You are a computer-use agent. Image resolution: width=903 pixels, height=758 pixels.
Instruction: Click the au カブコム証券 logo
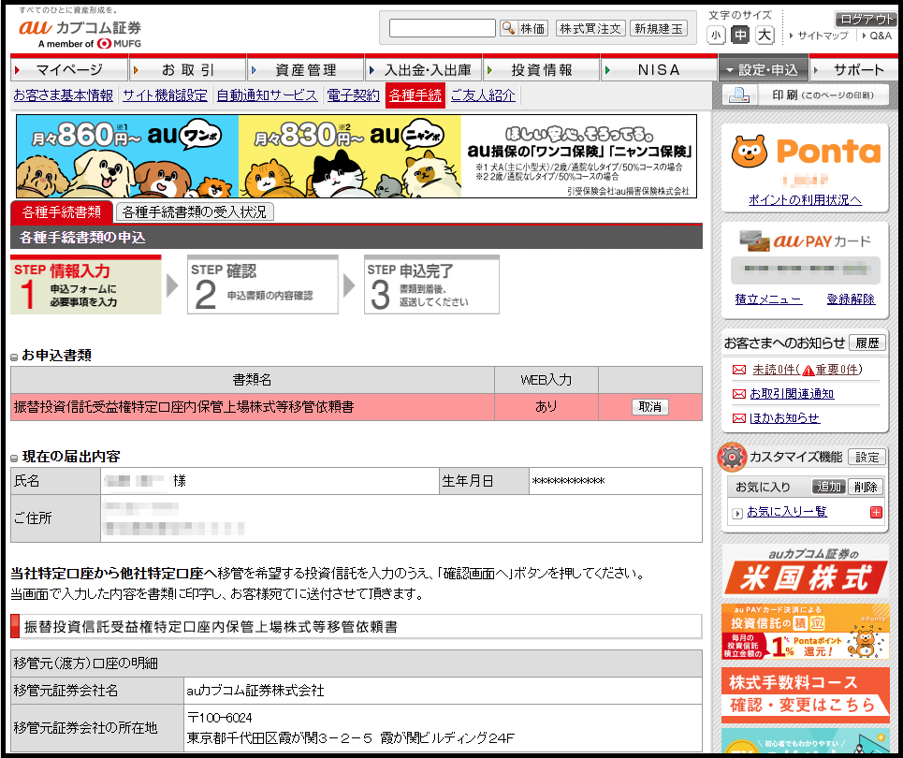[80, 28]
